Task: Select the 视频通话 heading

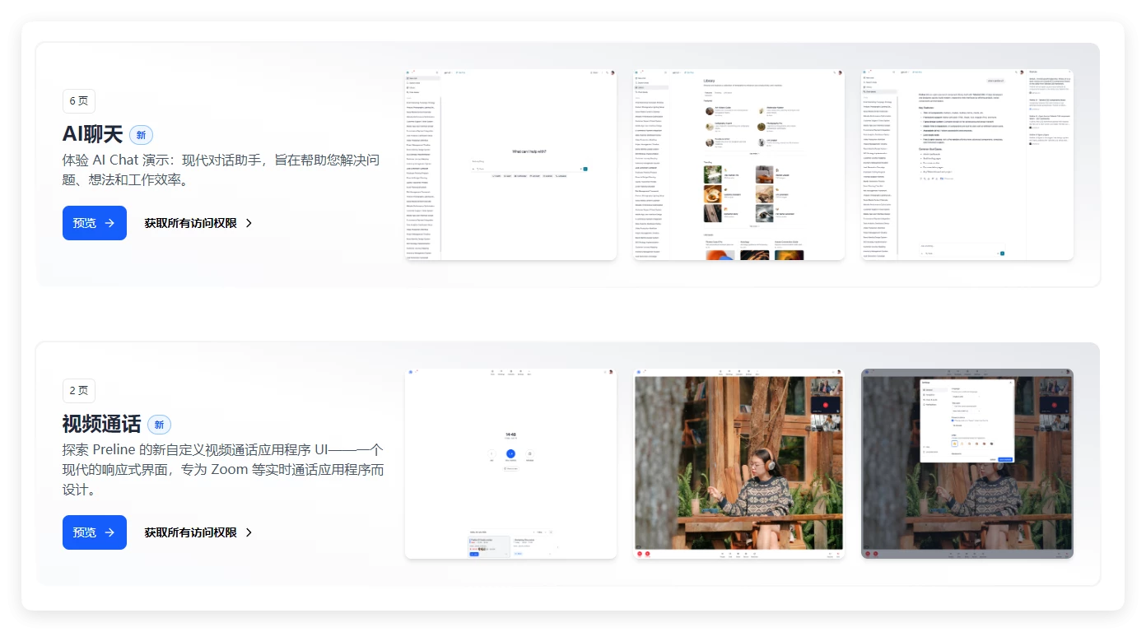Action: pyautogui.click(x=101, y=424)
